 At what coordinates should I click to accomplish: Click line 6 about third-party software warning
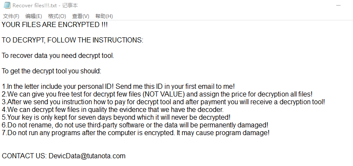[x=135, y=125]
